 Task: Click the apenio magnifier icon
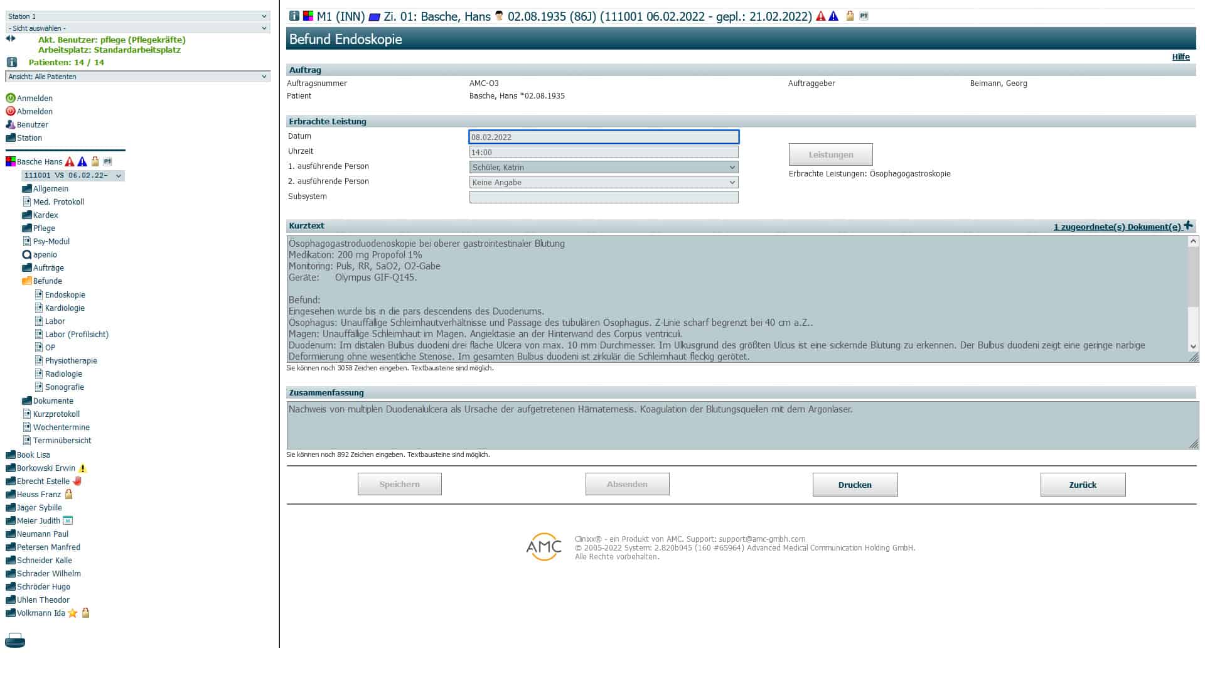tap(26, 255)
